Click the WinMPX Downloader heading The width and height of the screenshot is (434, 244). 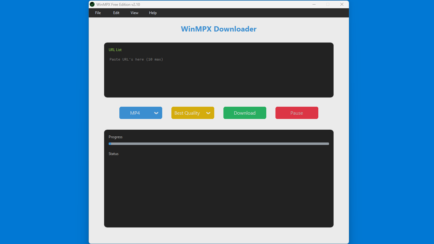[x=219, y=29]
